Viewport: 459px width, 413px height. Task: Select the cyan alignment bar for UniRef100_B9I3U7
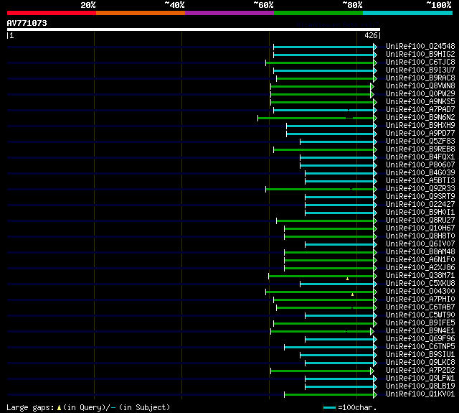click(x=323, y=70)
